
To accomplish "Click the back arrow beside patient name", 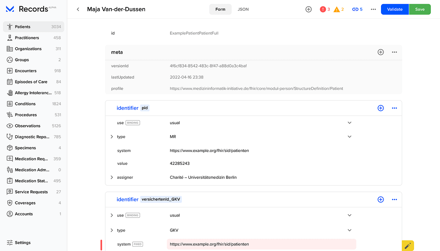I will pyautogui.click(x=78, y=9).
